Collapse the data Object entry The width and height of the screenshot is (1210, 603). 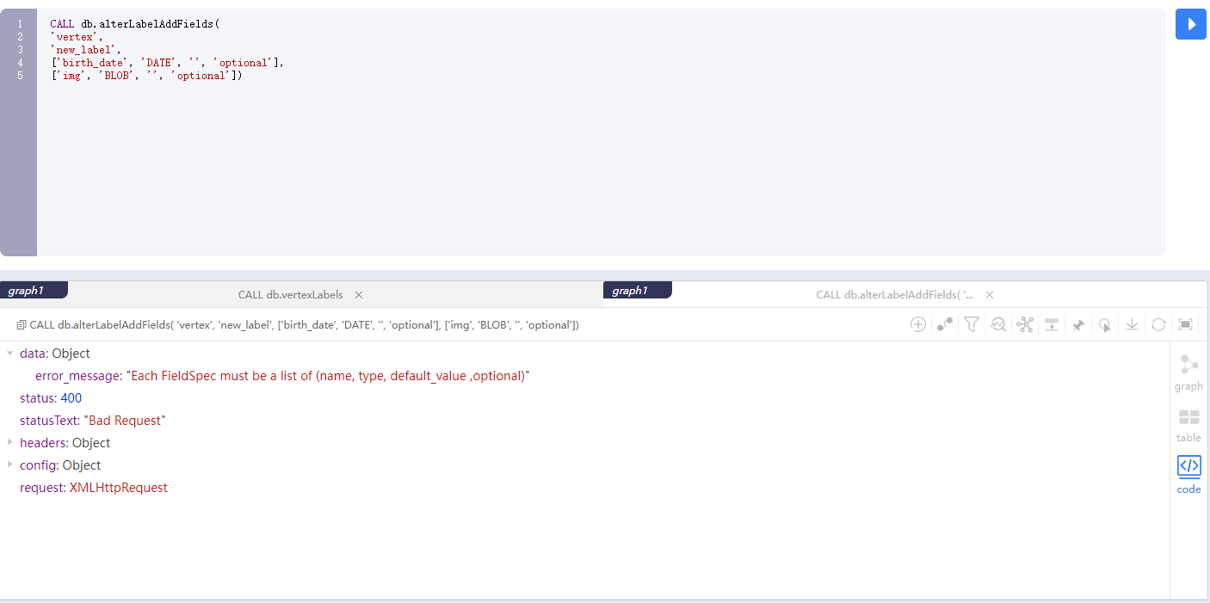(9, 353)
